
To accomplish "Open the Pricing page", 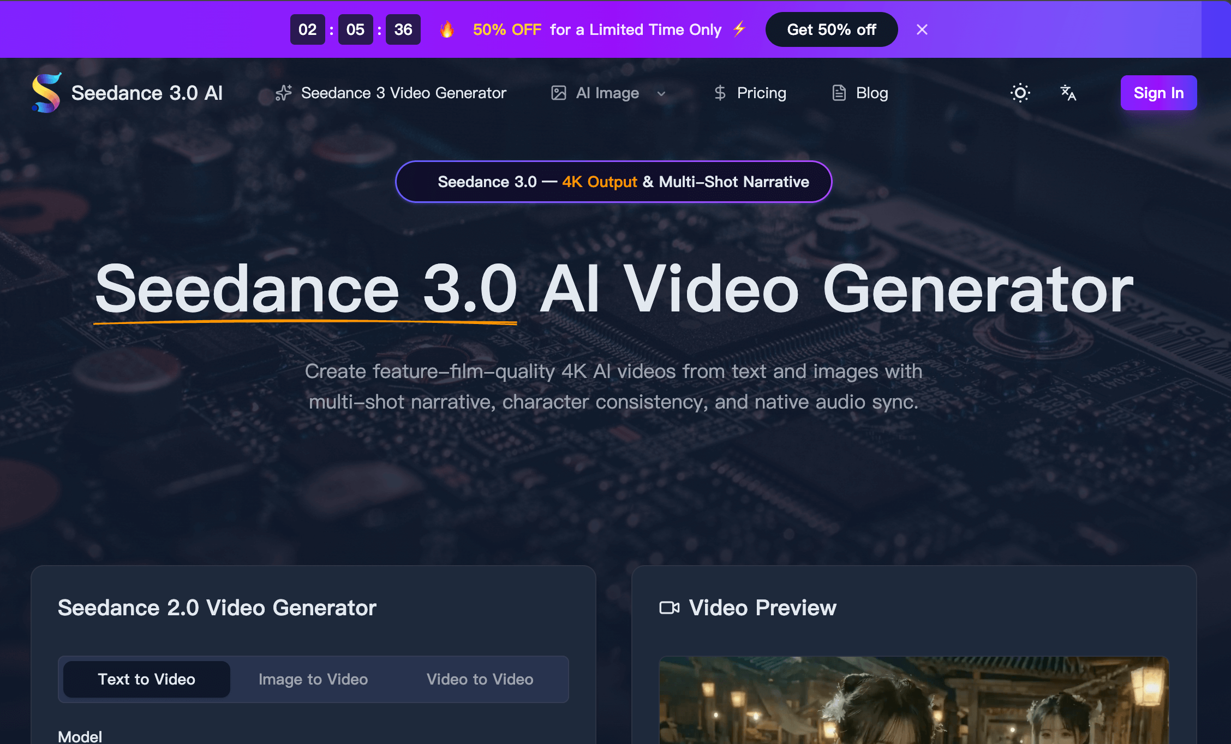I will (x=761, y=93).
